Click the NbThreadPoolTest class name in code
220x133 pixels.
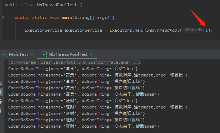pyautogui.click(x=57, y=5)
